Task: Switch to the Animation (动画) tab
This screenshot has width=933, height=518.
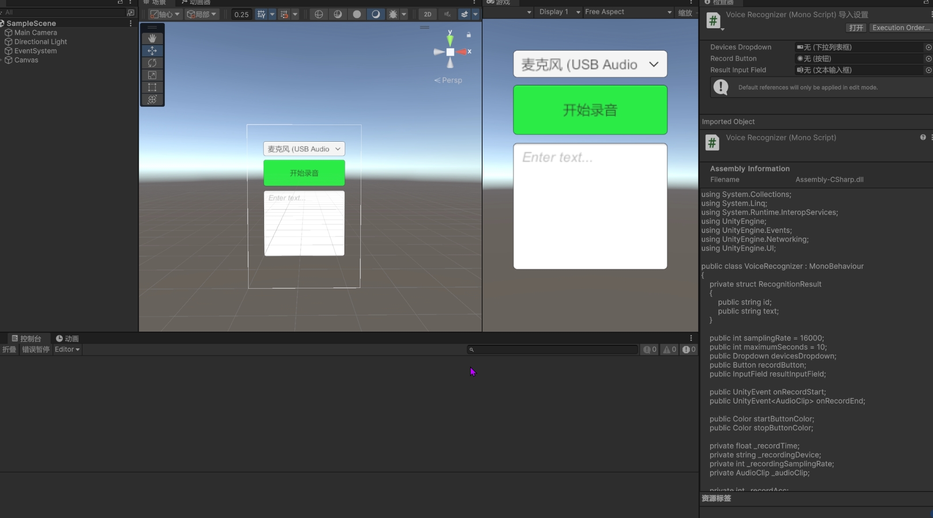Action: point(67,339)
